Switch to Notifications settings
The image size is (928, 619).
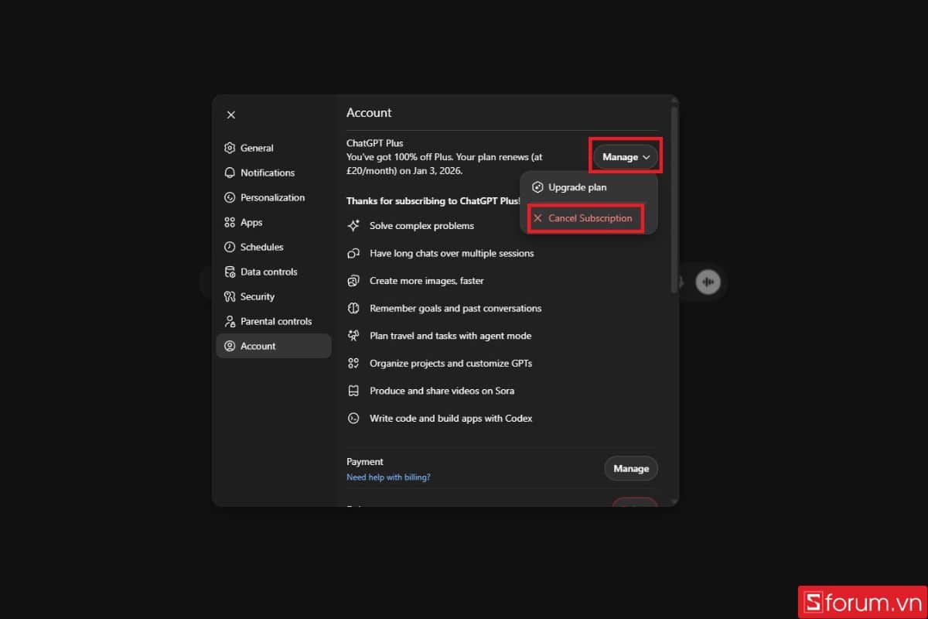pos(274,173)
